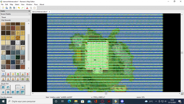Open Discord from the taskbar
The width and height of the screenshot is (184, 104).
click(122, 101)
